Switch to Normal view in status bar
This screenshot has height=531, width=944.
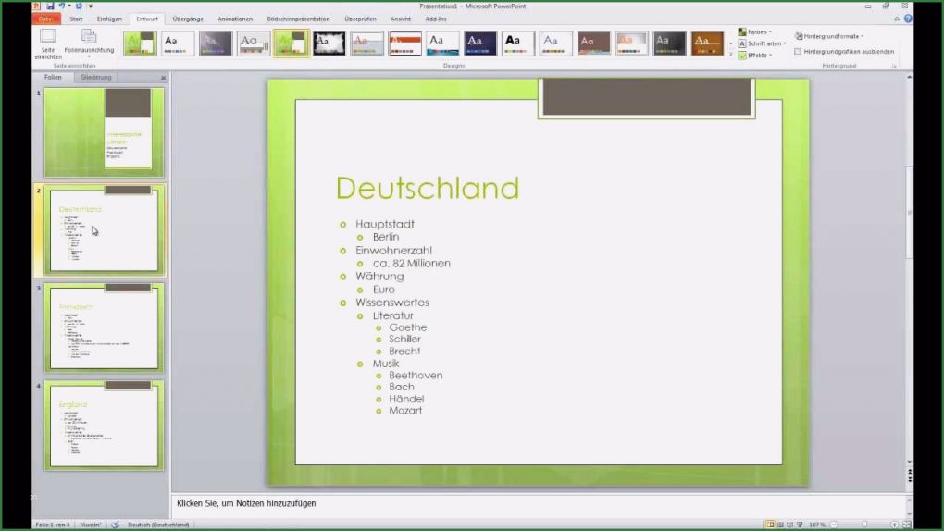(x=770, y=525)
